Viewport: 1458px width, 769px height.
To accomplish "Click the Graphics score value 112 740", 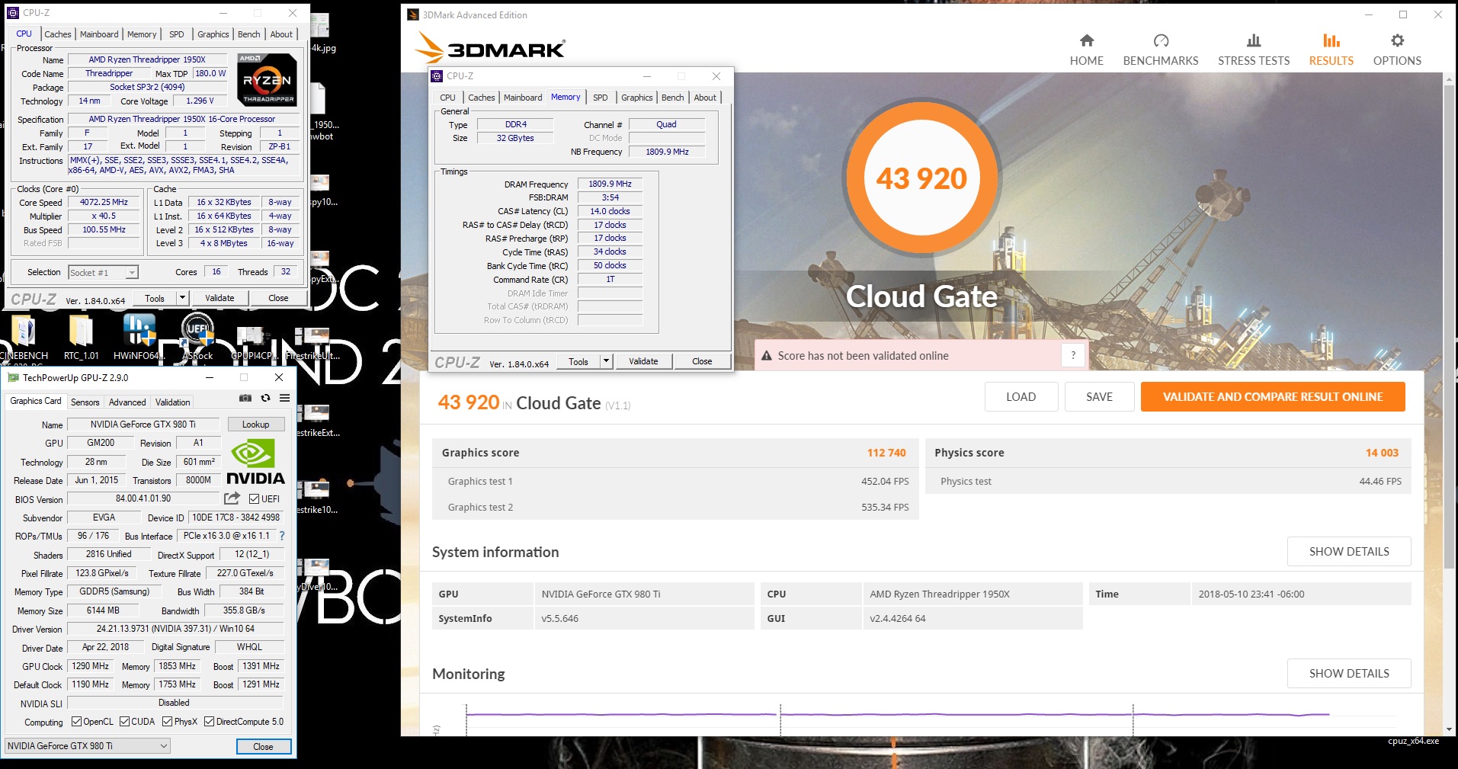I will click(886, 453).
